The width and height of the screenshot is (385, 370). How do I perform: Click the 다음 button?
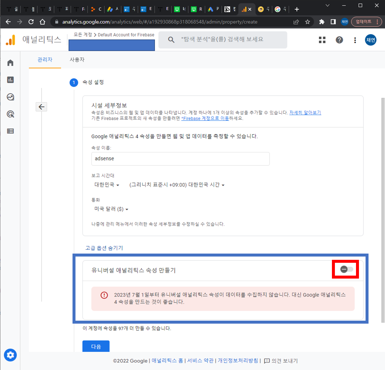[96, 346]
